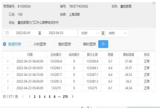Click the 133281.3 forward cumulative cell

(56, 81)
